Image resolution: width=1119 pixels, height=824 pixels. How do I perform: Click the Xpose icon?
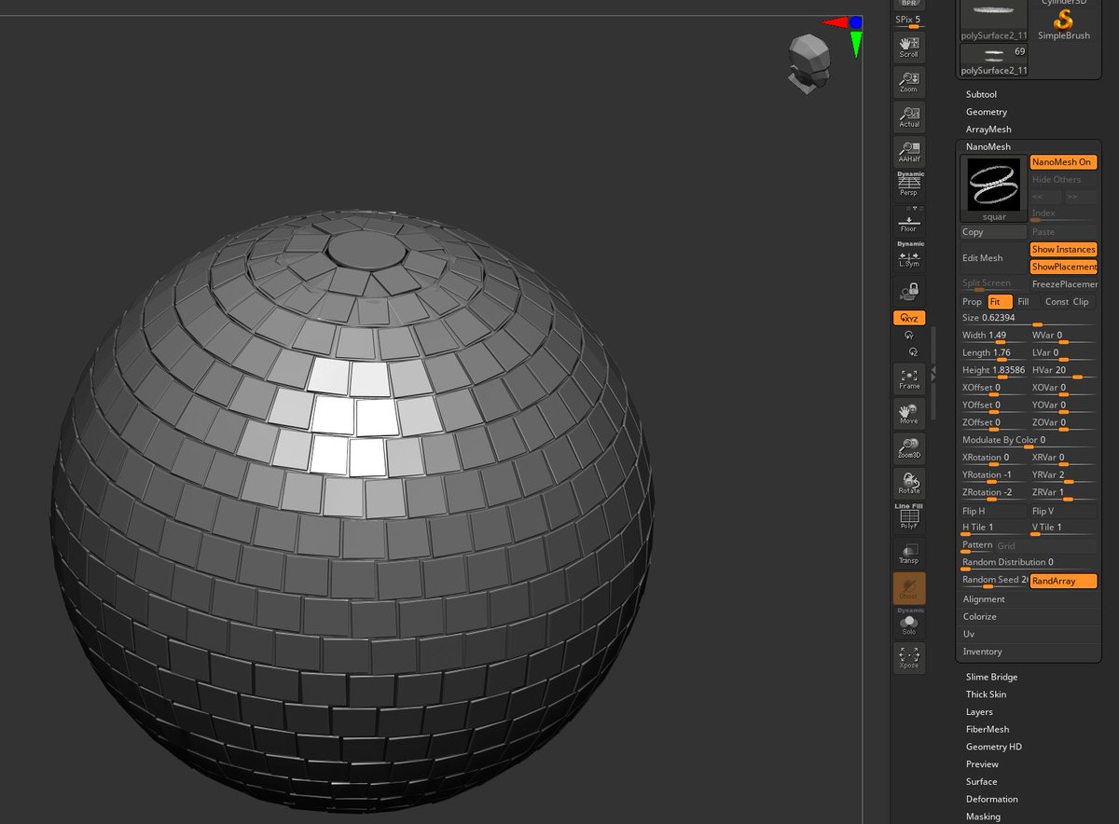908,658
